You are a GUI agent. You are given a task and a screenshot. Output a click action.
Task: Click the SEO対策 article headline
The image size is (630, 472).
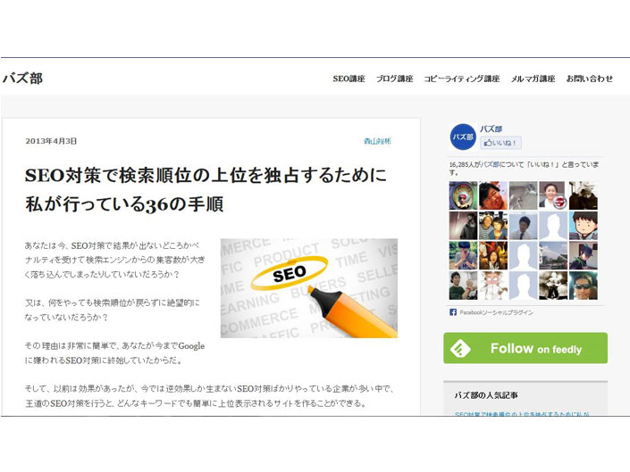pyautogui.click(x=206, y=189)
